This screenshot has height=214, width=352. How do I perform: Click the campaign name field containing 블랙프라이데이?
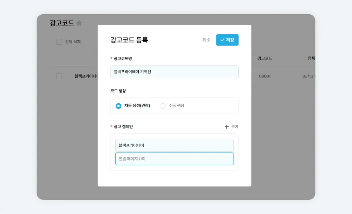[174, 145]
